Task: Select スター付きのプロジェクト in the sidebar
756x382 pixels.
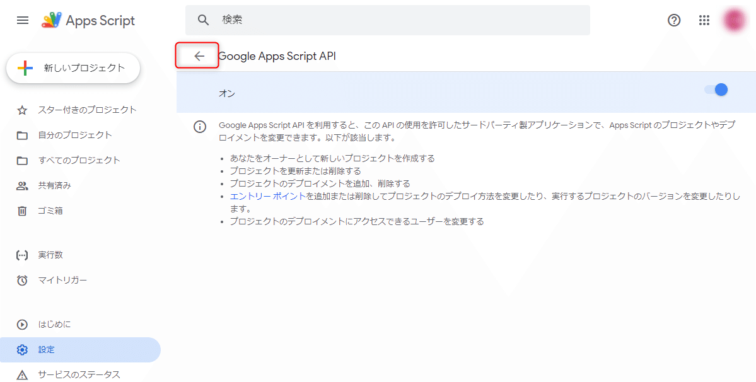Action: point(76,109)
